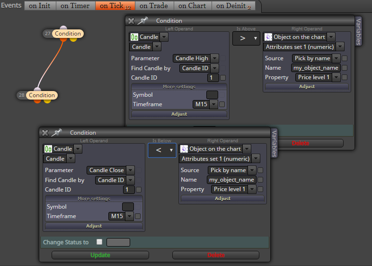Open the Variables side tab of the upper Condition window
Screen dimensions: 372x266
[358, 31]
